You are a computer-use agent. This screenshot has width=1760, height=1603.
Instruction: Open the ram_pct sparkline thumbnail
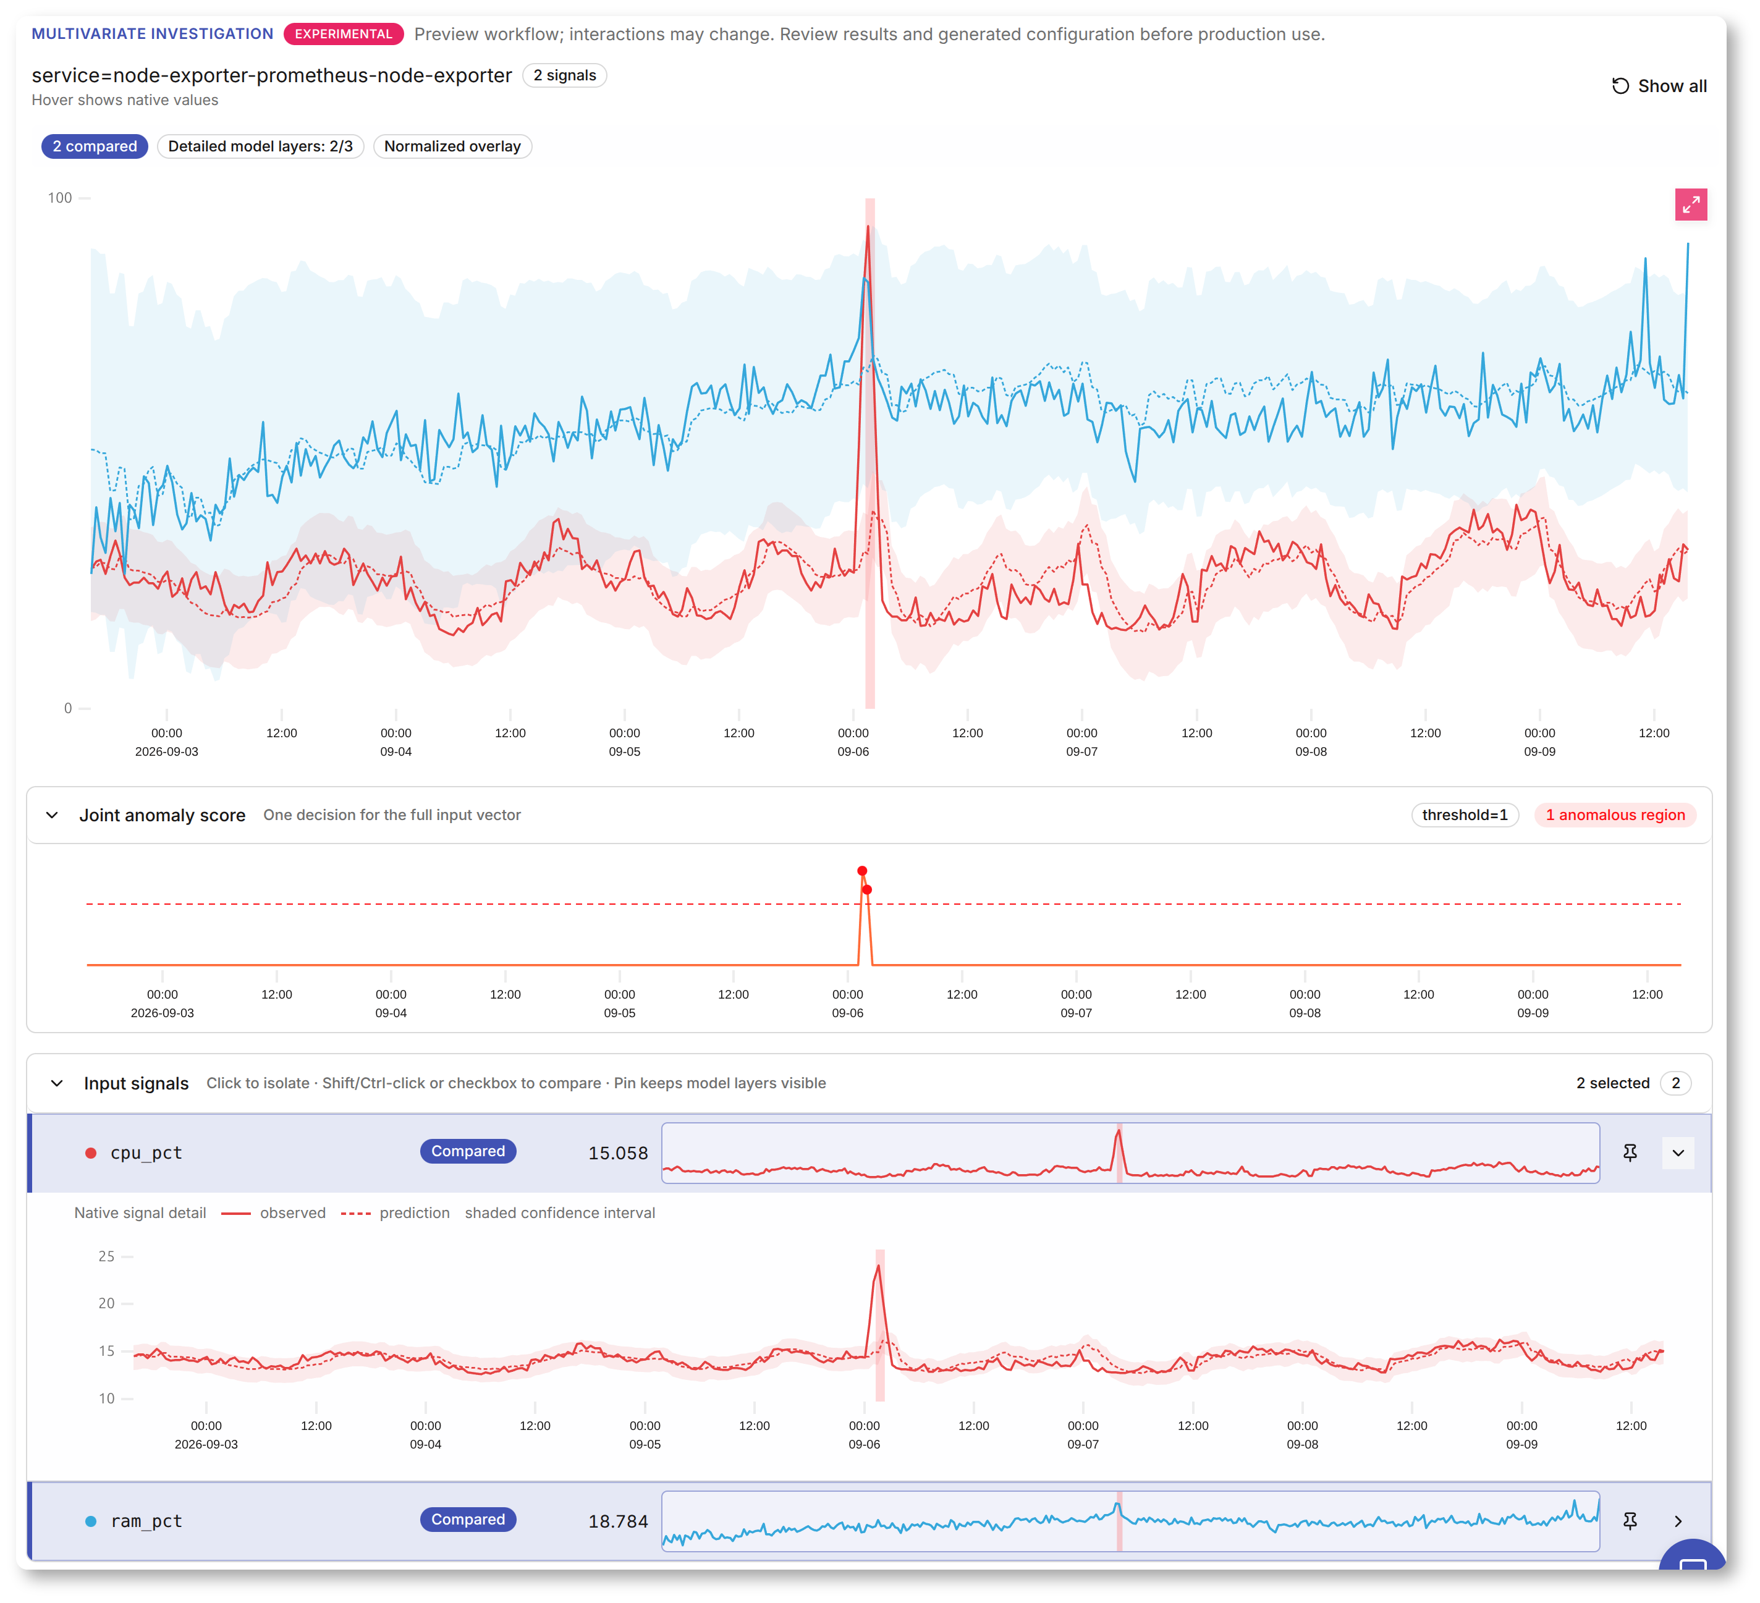(x=1130, y=1521)
